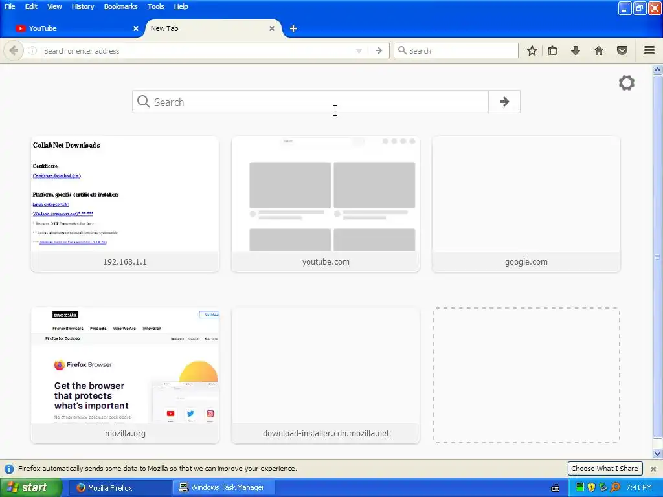
Task: Switch to Mozilla Firefox taskbar button
Action: (120, 488)
